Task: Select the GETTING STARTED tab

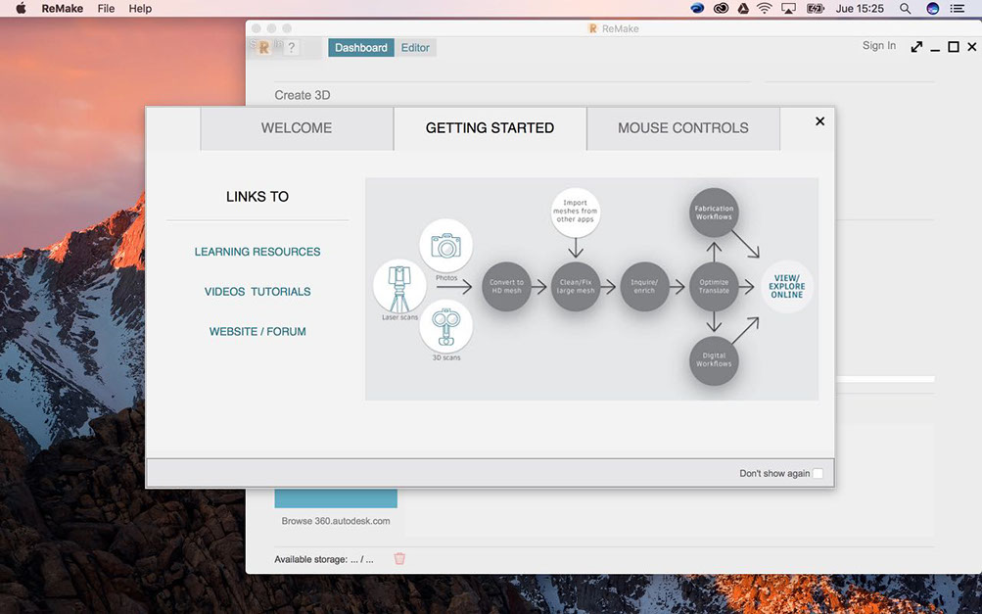Action: point(490,128)
